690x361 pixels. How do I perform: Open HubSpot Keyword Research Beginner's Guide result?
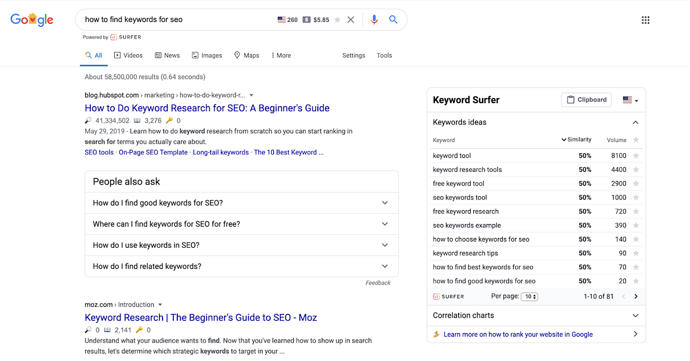click(207, 108)
